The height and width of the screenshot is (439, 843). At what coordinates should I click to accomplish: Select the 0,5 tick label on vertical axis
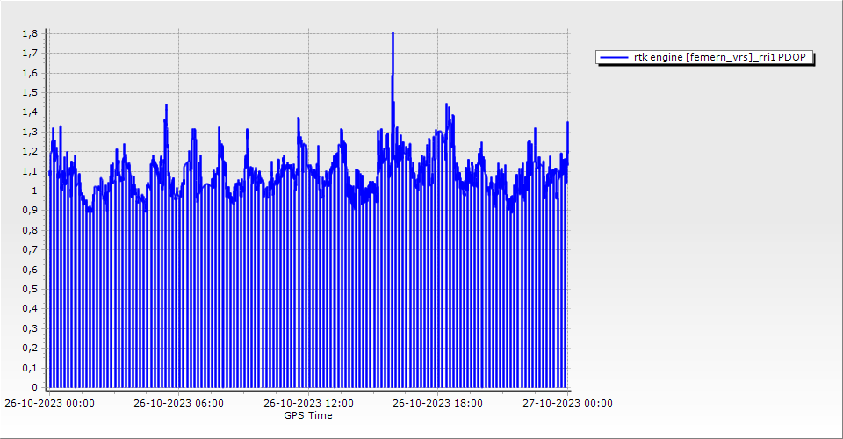coord(29,289)
